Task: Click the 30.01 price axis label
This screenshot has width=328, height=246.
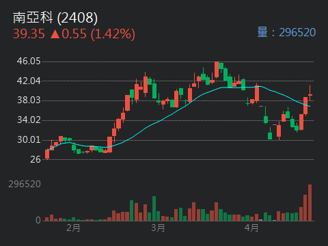Action: pos(29,139)
